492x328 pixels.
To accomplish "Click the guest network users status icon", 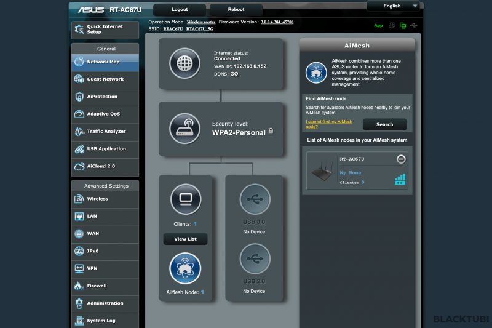I will point(392,25).
